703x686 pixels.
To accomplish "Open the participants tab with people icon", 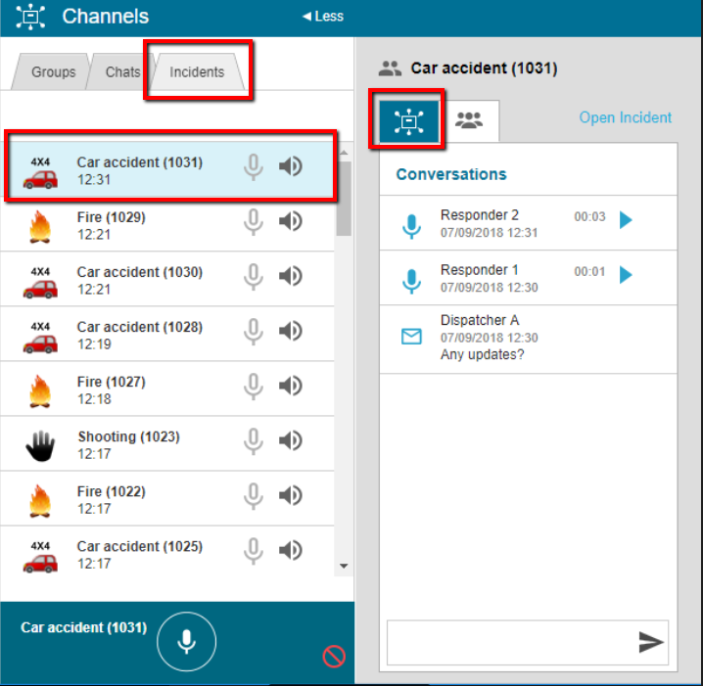I will (x=470, y=120).
